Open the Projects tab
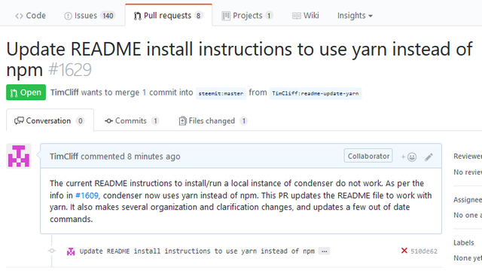 click(x=247, y=15)
